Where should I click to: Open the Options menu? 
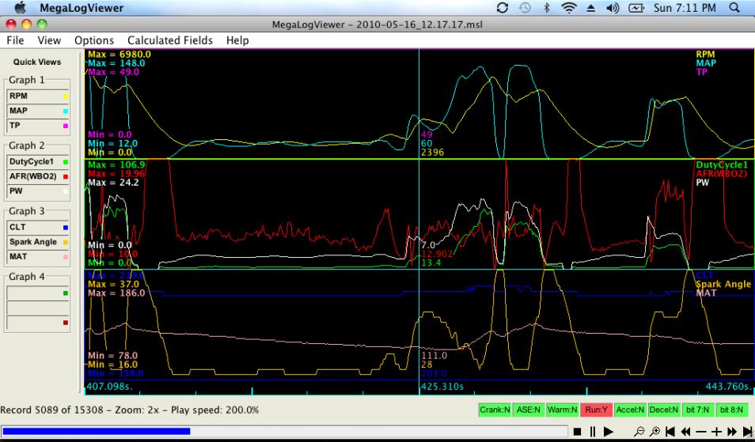pyautogui.click(x=94, y=40)
